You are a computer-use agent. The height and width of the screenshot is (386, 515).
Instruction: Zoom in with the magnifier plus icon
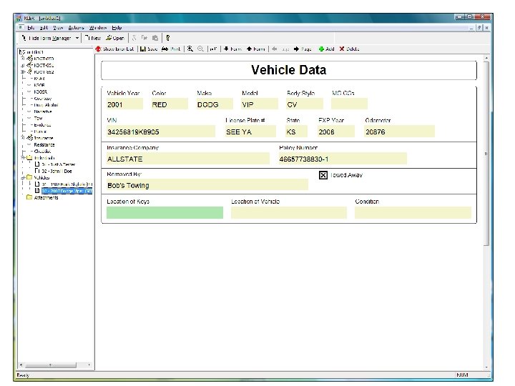[x=190, y=49]
